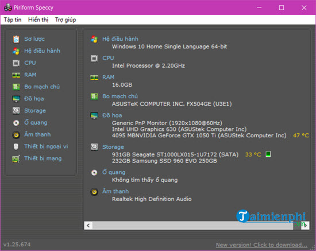Click the horizontal scrollbar thumb

[192, 225]
